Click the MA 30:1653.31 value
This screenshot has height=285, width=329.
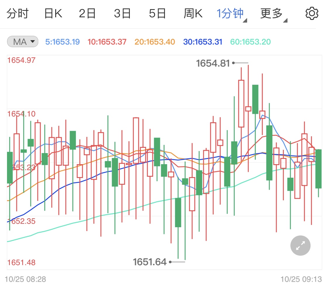(x=203, y=42)
